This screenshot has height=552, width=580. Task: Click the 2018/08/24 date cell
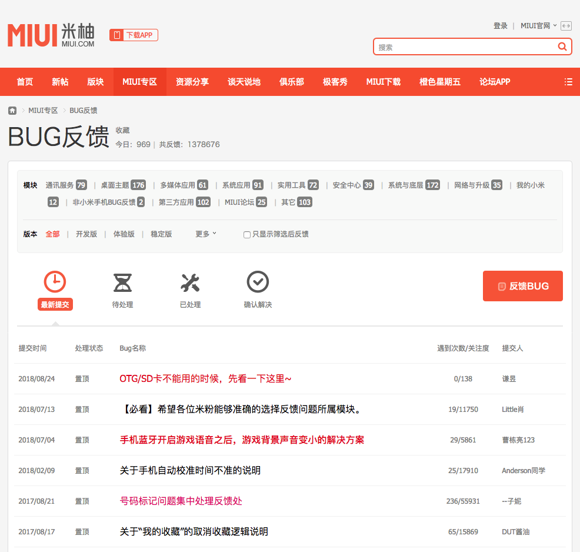pyautogui.click(x=36, y=378)
